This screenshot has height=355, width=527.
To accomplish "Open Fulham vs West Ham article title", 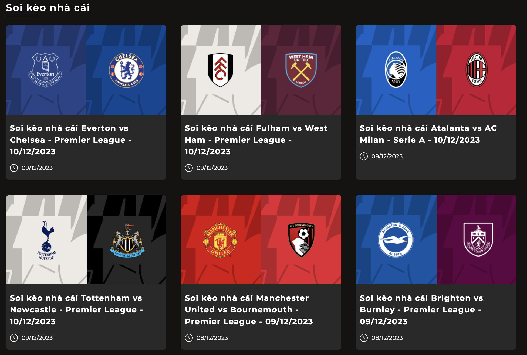I will (256, 140).
